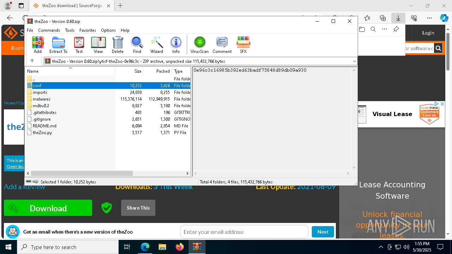Click the Info toolbar icon
Viewport: 452px width, 254px height.
coord(176,44)
